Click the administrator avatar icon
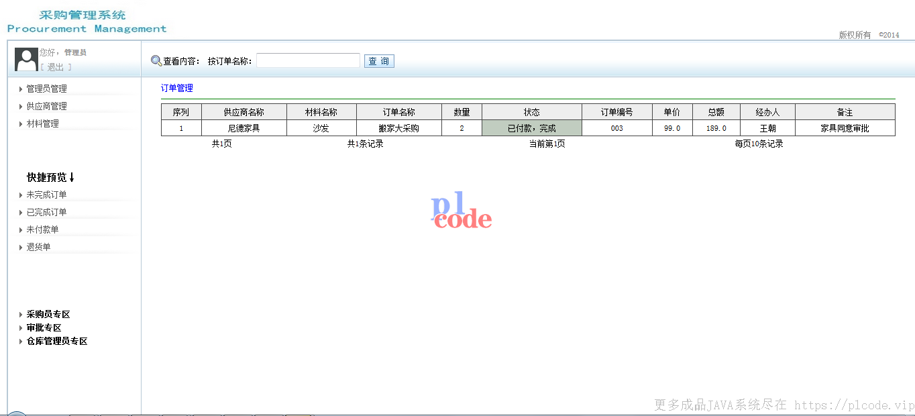915x416 pixels. [26, 59]
